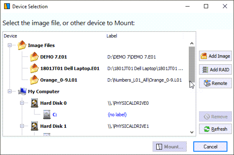Click the C: volume icon
234x155 pixels.
[46, 114]
